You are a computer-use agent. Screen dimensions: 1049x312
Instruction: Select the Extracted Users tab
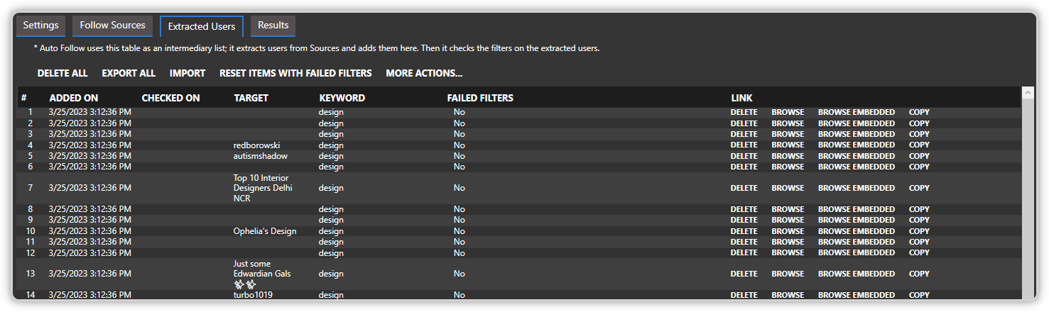tap(202, 26)
